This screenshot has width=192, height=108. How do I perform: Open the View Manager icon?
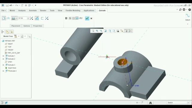[x=118, y=31]
